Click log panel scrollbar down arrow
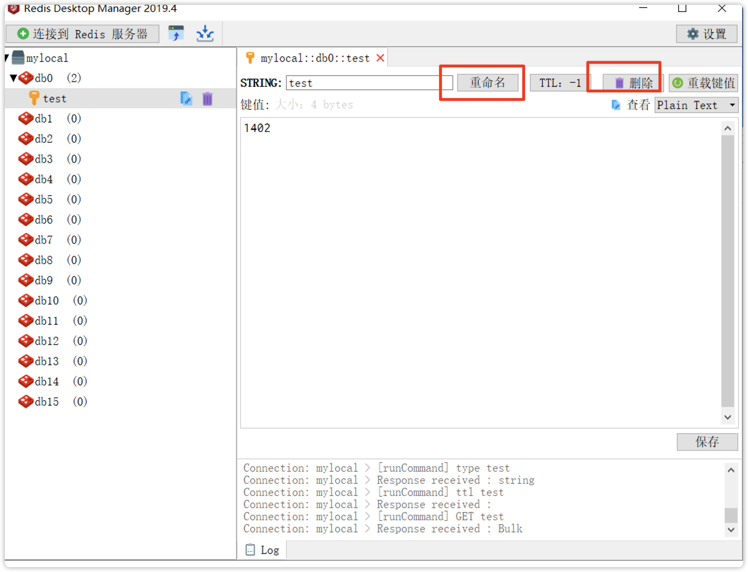 (731, 530)
